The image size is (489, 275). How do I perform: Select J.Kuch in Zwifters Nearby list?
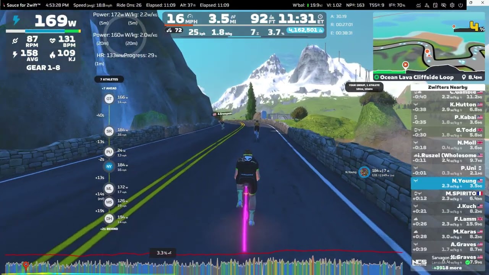point(448,209)
